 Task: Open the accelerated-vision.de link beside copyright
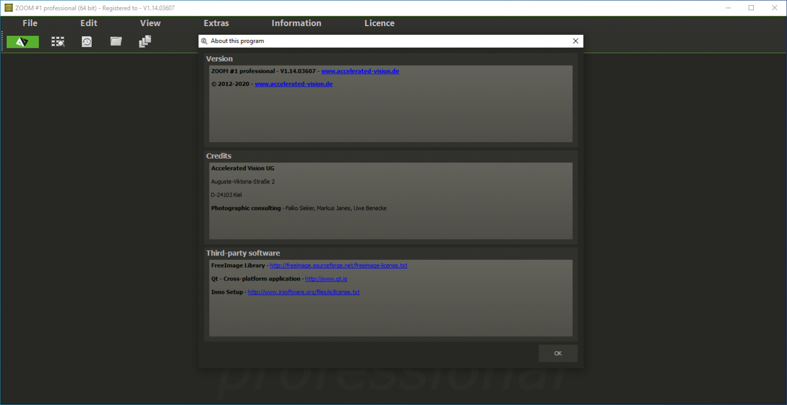[x=294, y=84]
